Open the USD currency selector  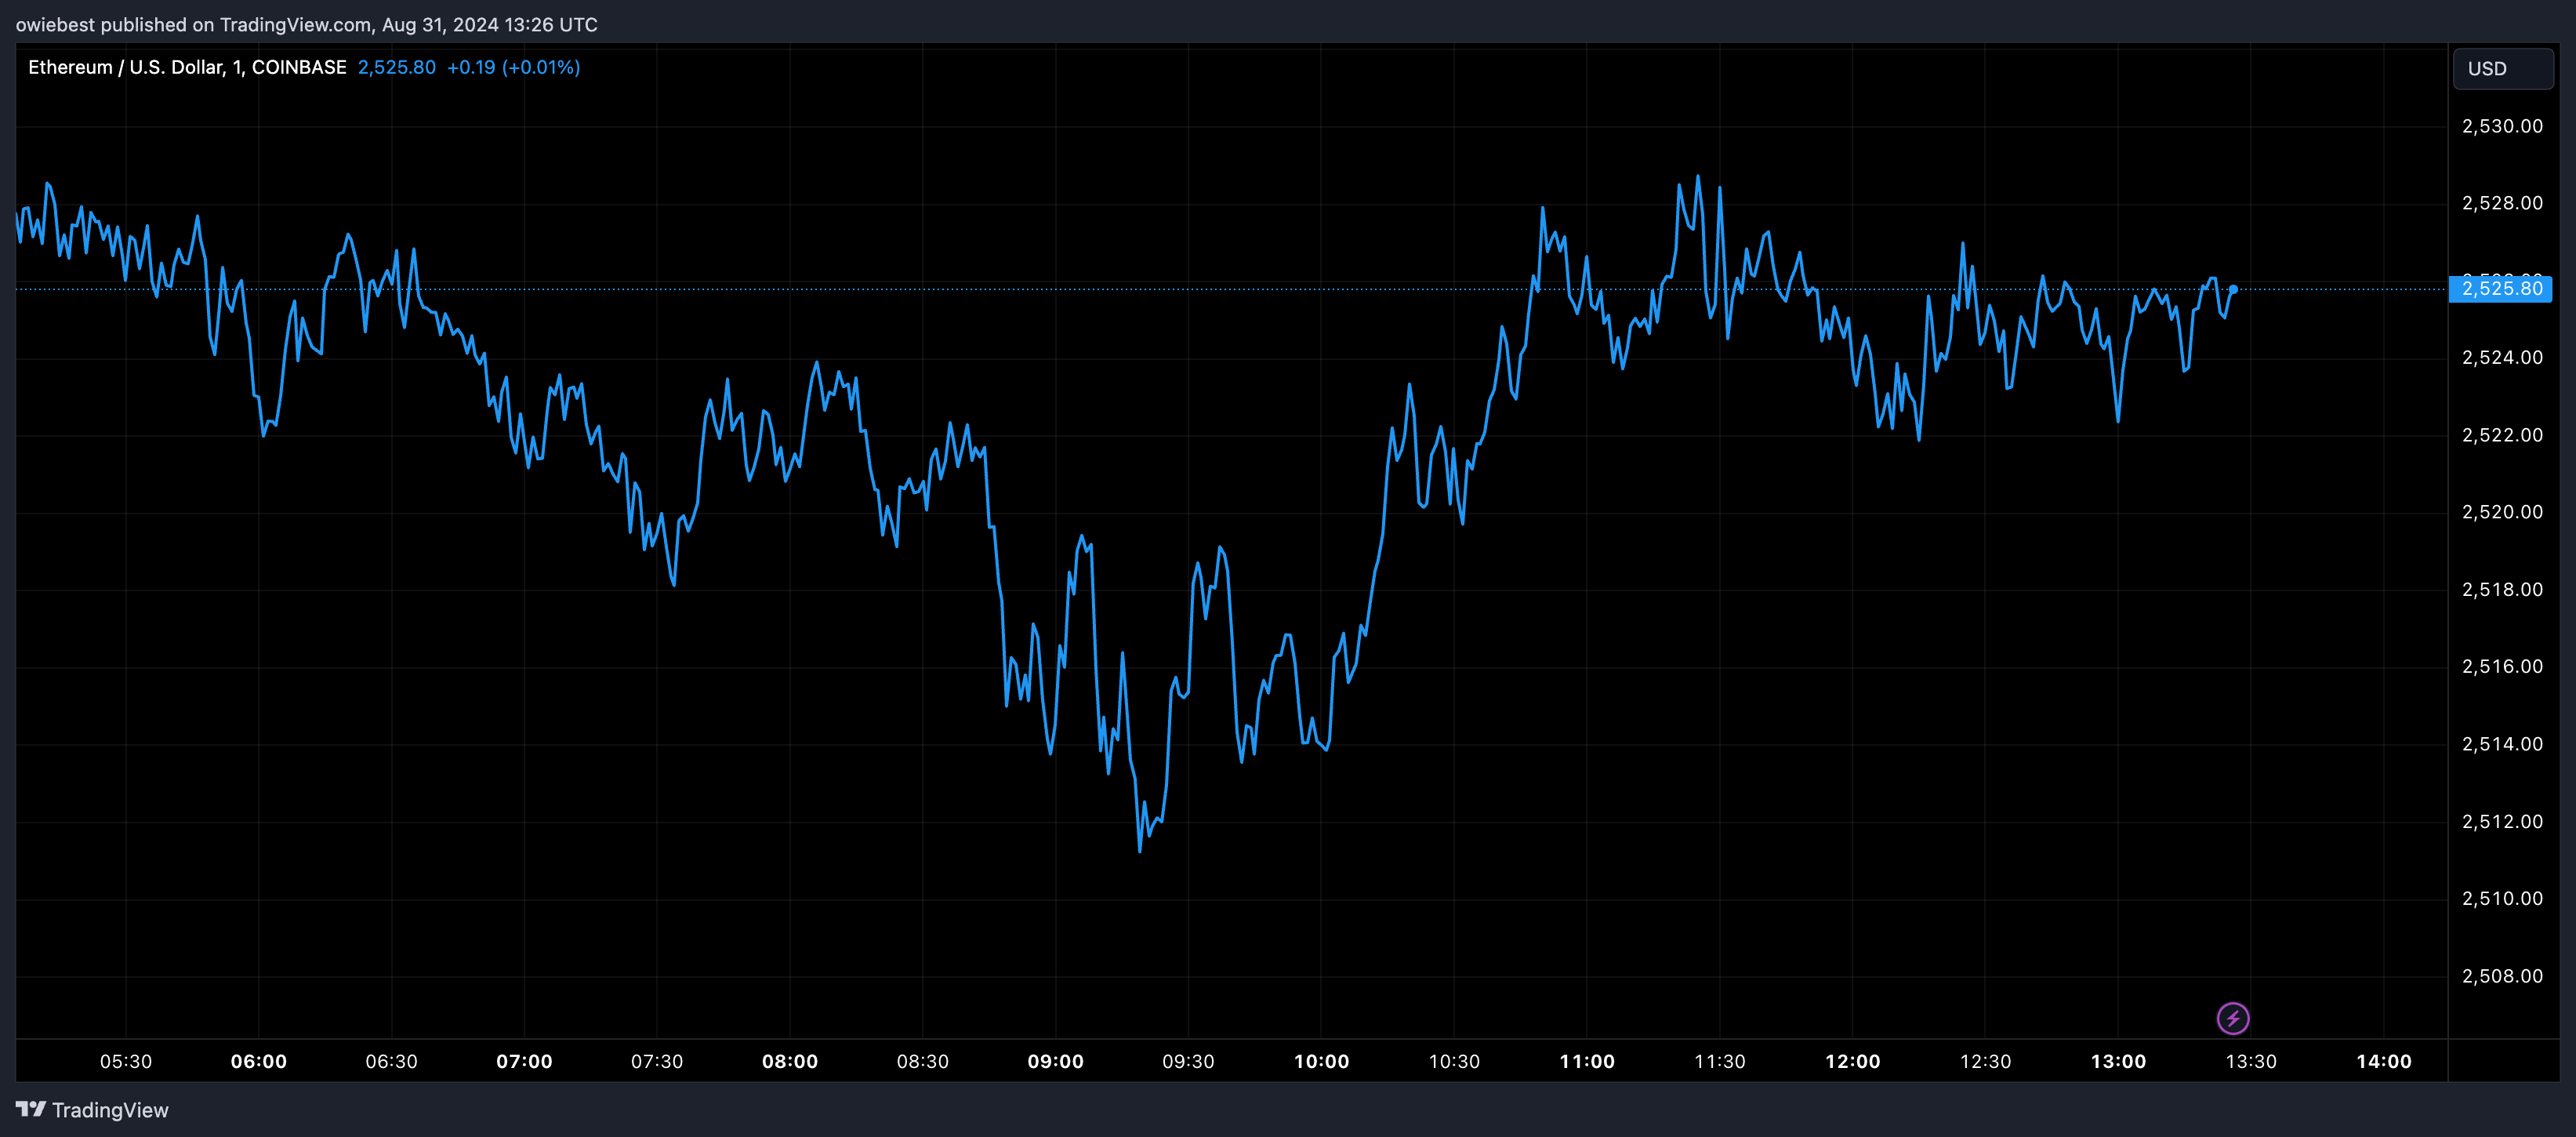click(x=2503, y=69)
